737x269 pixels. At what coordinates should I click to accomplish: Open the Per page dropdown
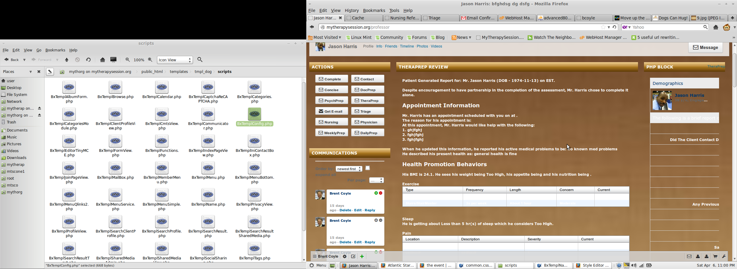tap(377, 180)
